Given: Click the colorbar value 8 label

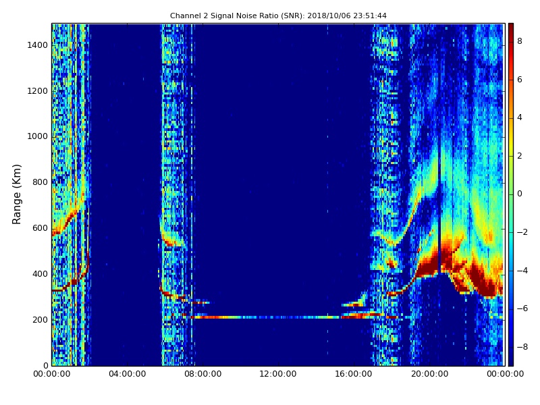Looking at the screenshot, I should 520,41.
